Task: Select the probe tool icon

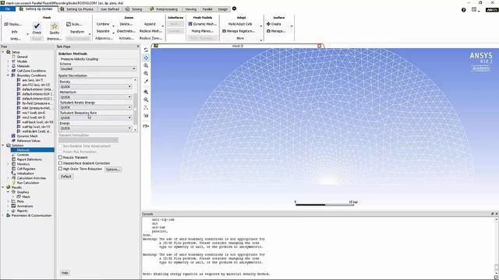Action: coord(146,81)
